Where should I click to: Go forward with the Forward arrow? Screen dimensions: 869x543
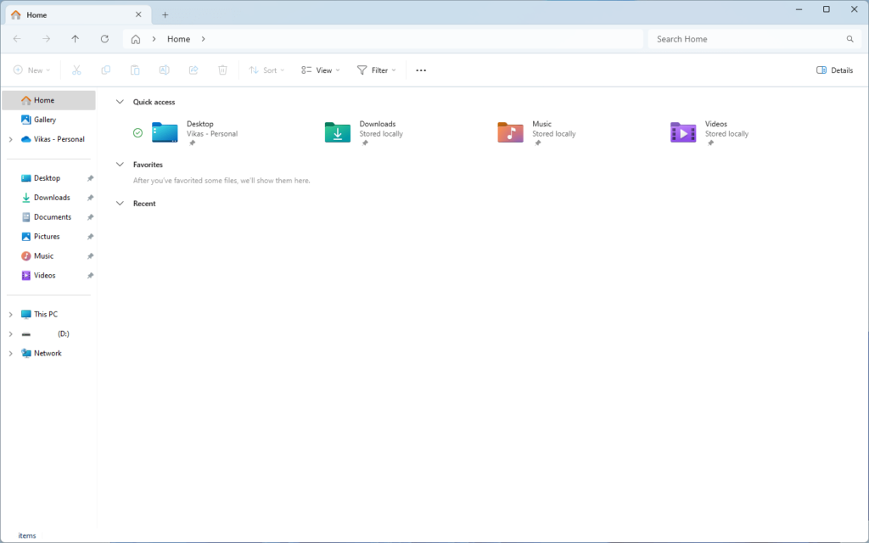tap(47, 39)
